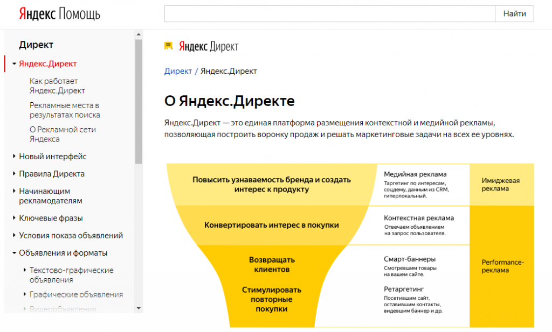Click the Ретаргетинг label in funnel

tap(404, 289)
